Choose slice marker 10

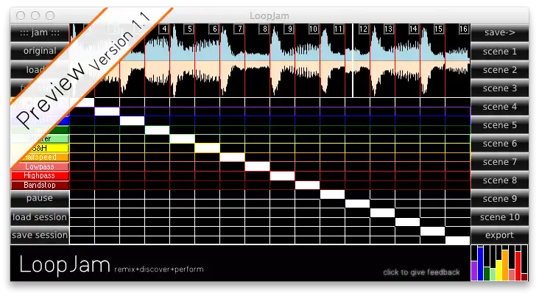[x=314, y=29]
